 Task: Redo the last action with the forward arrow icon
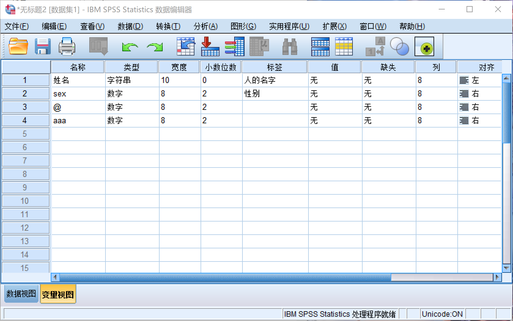click(x=155, y=46)
